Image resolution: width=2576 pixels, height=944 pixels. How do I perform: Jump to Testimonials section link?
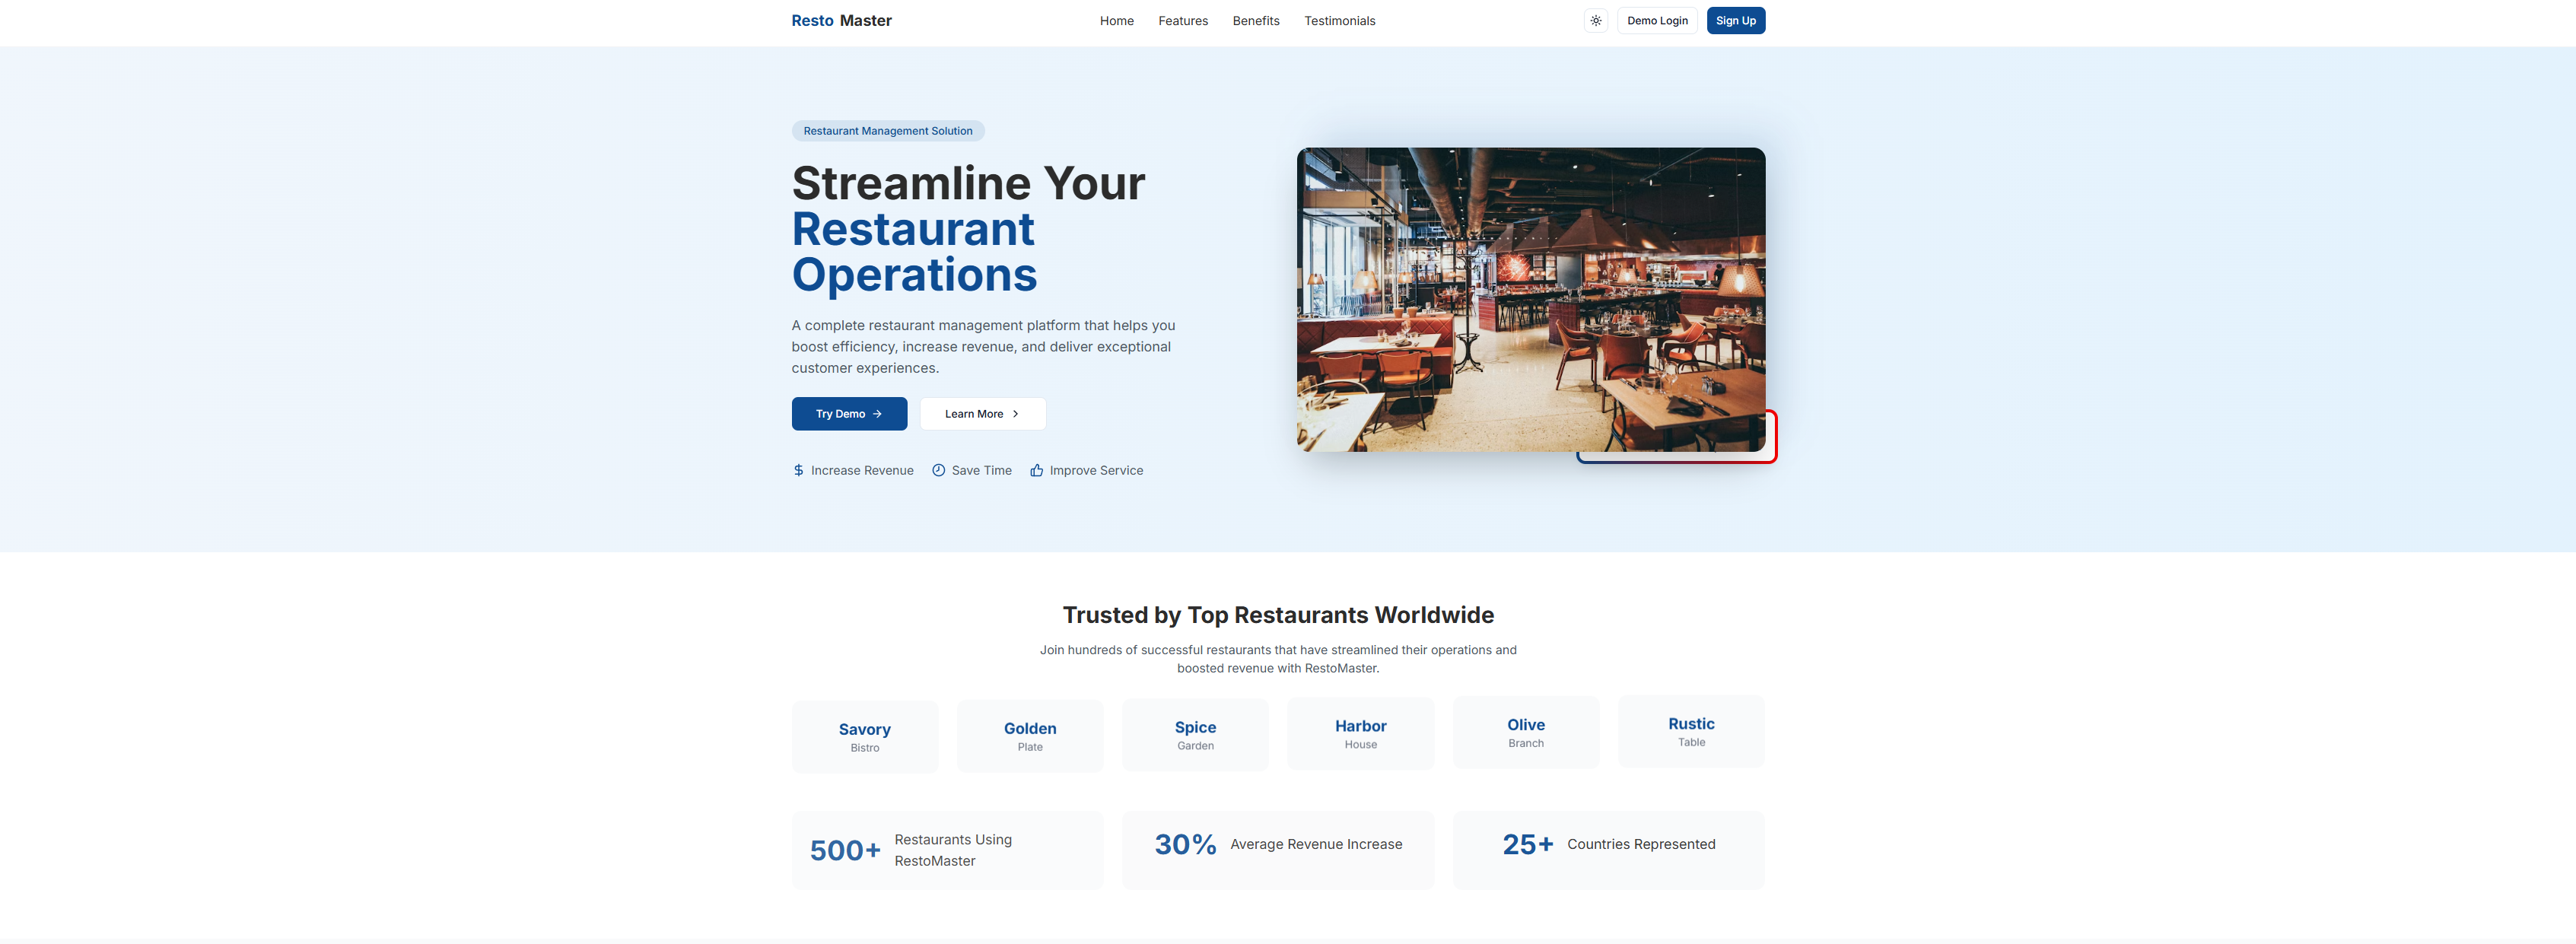(1339, 21)
